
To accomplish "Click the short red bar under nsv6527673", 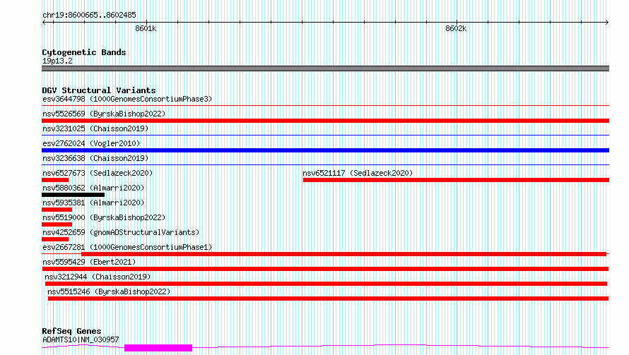I will pyautogui.click(x=55, y=180).
